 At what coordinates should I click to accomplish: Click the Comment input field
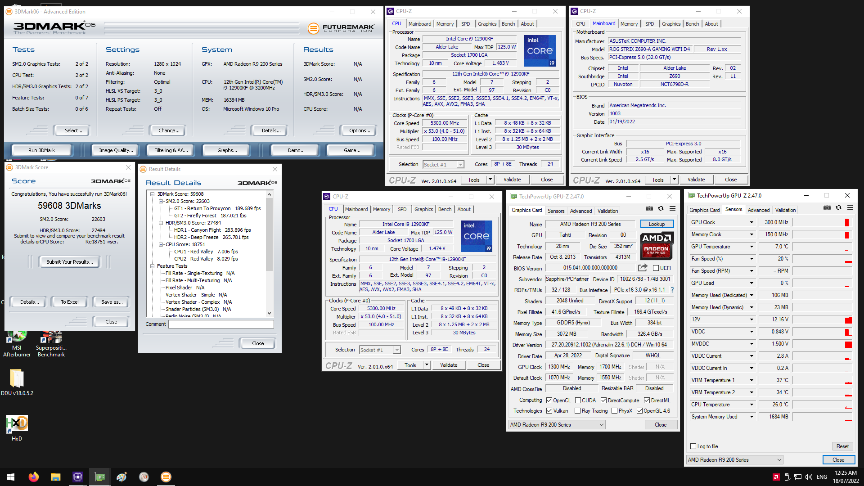point(221,324)
